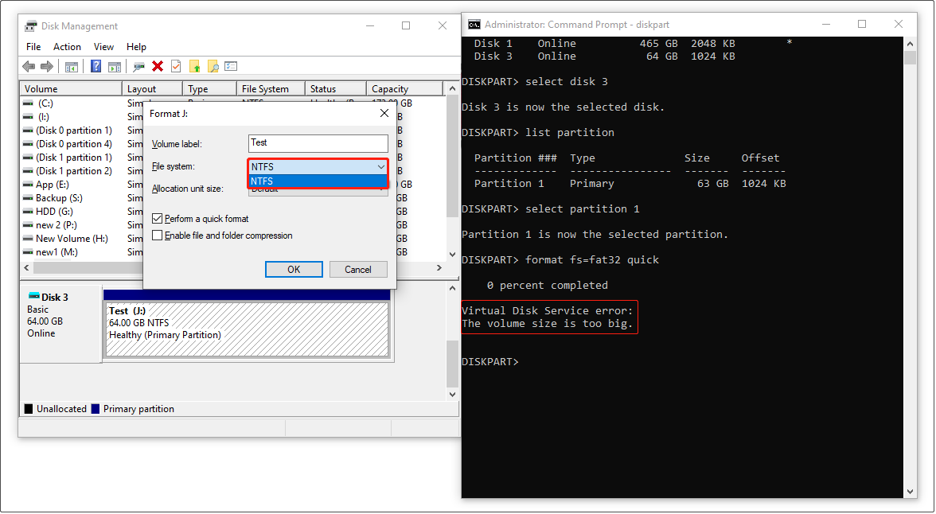The height and width of the screenshot is (514, 936).
Task: Click the drive icon beside Backup (S:)
Action: coord(27,198)
